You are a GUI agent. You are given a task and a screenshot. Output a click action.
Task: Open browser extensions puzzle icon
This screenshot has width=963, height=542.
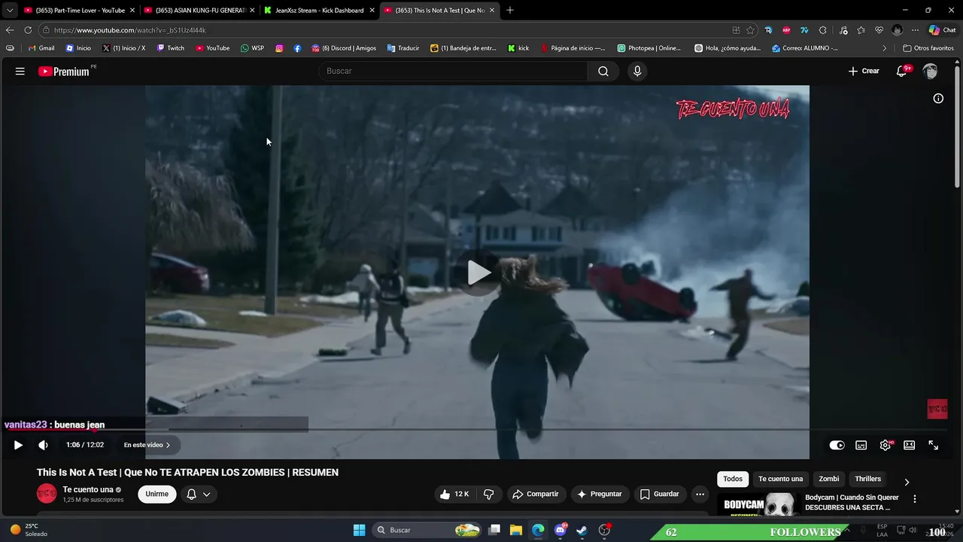click(x=823, y=30)
